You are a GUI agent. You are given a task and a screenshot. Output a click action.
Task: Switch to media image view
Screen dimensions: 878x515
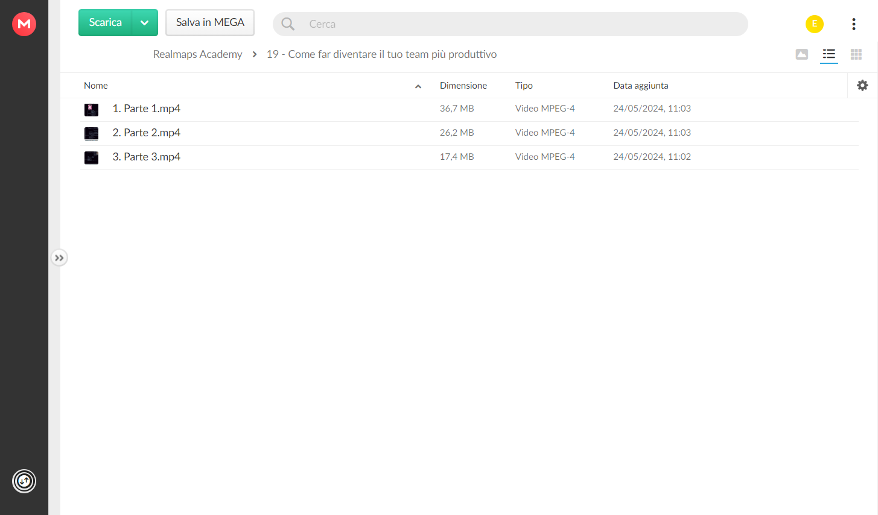[802, 54]
